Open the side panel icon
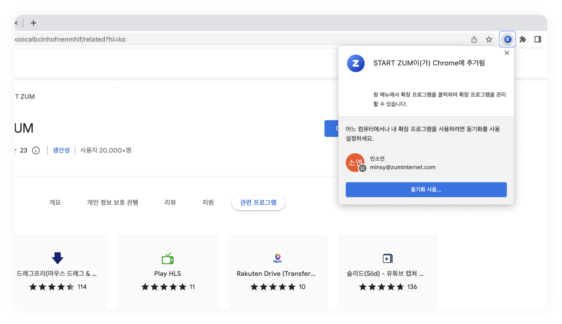Viewport: 562px width, 324px height. [x=538, y=39]
